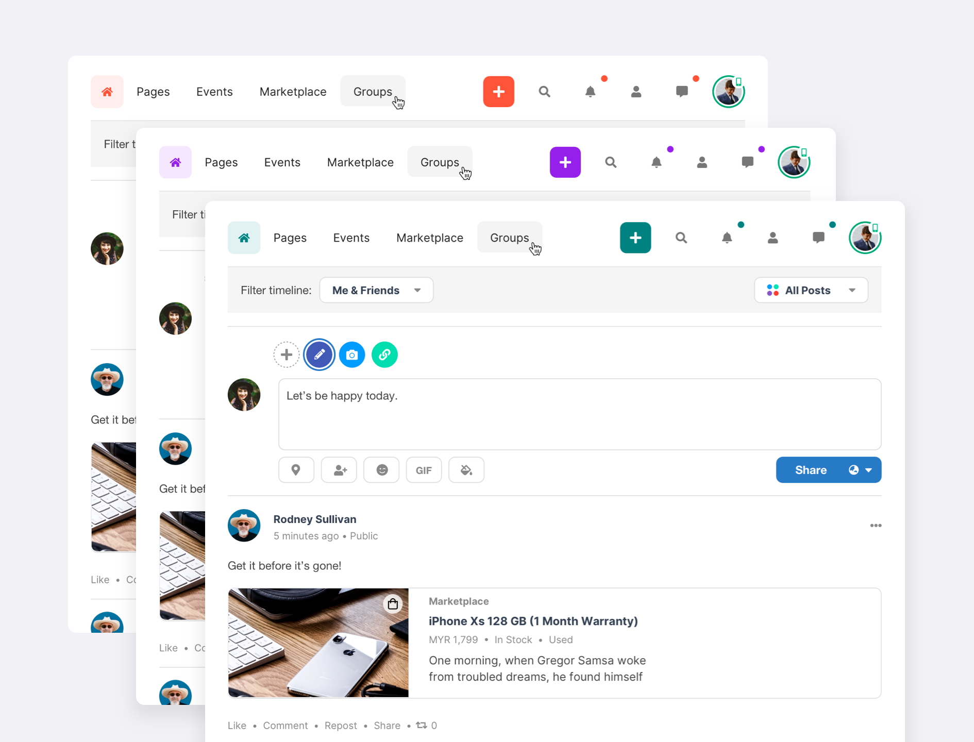Click the Let's be happy today text box
Viewport: 974px width, 742px height.
point(579,414)
